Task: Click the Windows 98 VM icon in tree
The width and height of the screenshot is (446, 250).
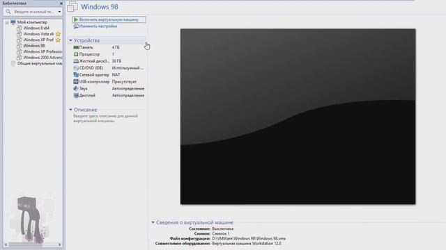Action: coord(20,46)
